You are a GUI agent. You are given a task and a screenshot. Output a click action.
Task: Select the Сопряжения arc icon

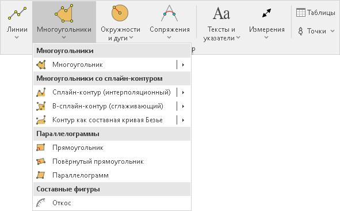pyautogui.click(x=169, y=13)
